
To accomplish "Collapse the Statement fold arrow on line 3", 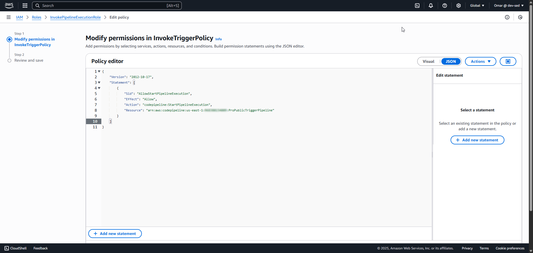I will [99, 82].
